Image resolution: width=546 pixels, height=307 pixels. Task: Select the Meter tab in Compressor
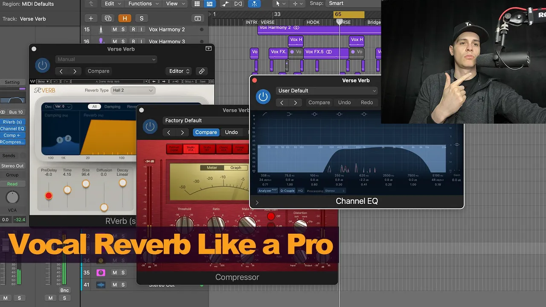tap(212, 168)
